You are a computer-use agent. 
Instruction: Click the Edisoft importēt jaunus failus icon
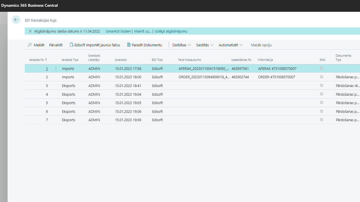click(x=71, y=45)
